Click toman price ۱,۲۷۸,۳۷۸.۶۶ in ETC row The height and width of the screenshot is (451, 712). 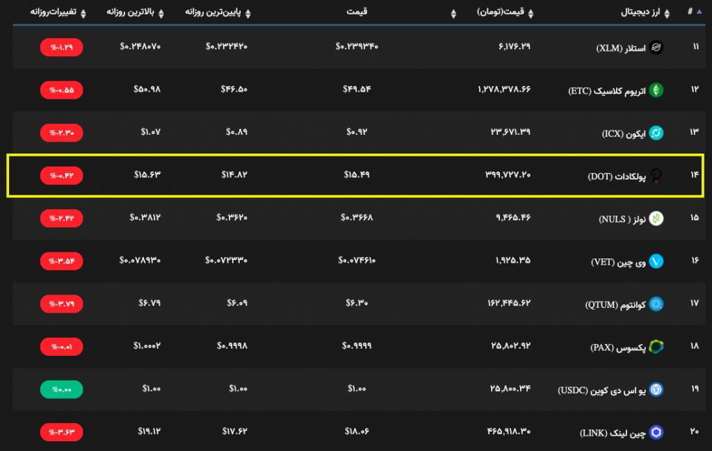504,90
